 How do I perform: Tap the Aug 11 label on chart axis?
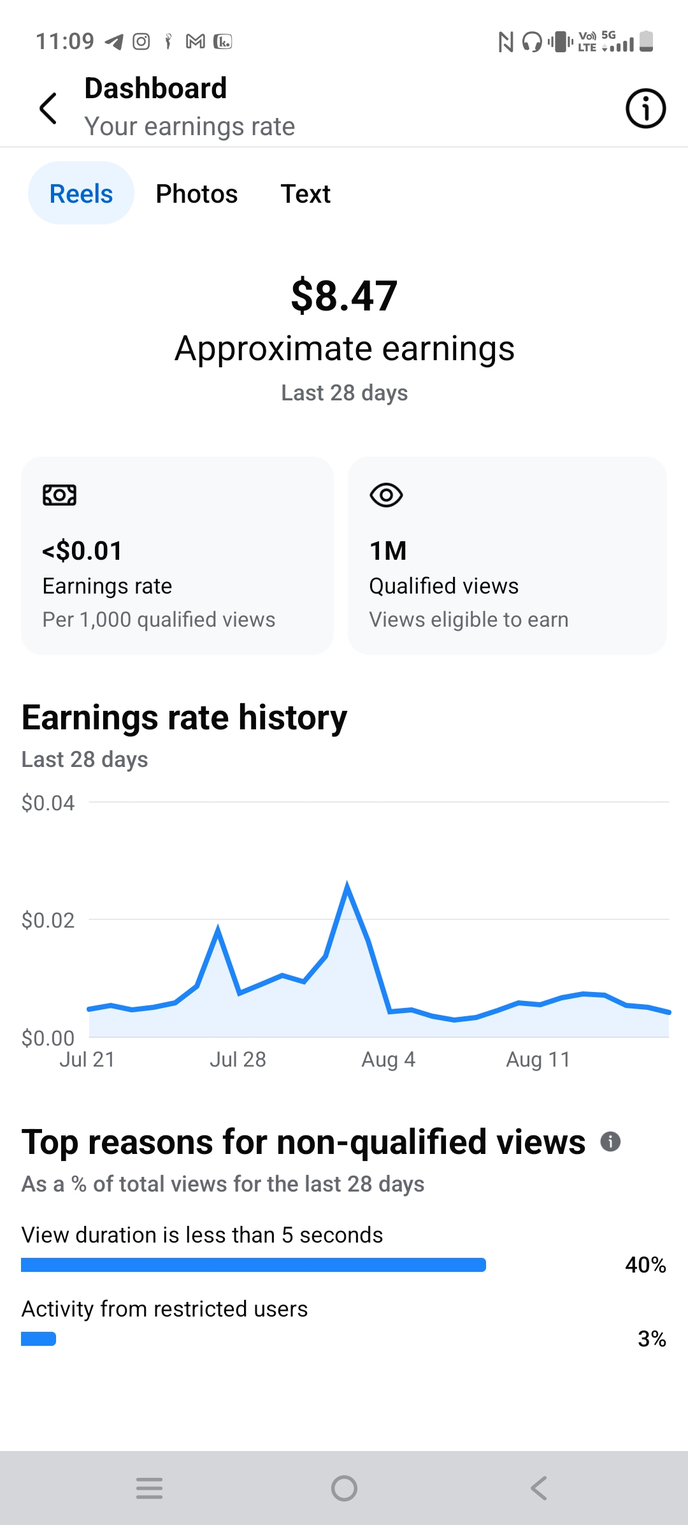[538, 1059]
